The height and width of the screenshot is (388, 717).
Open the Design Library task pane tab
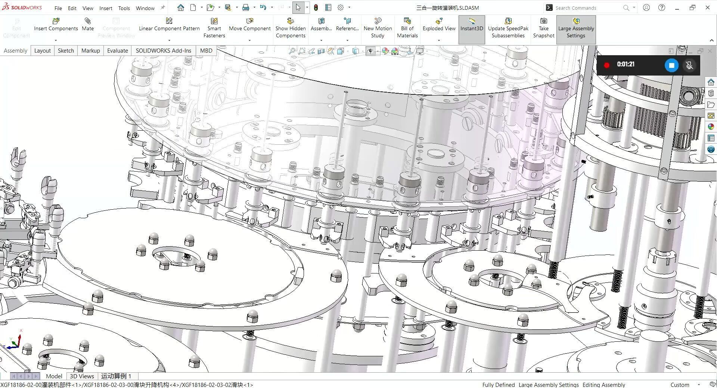(711, 93)
